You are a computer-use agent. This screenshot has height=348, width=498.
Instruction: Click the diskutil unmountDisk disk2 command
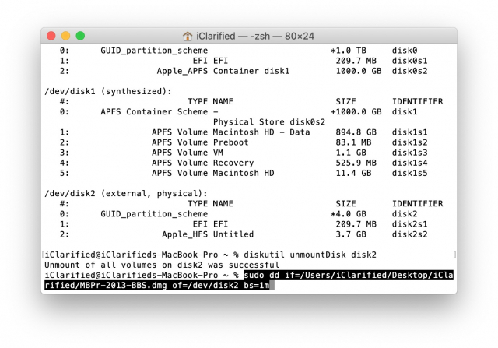pyautogui.click(x=310, y=255)
